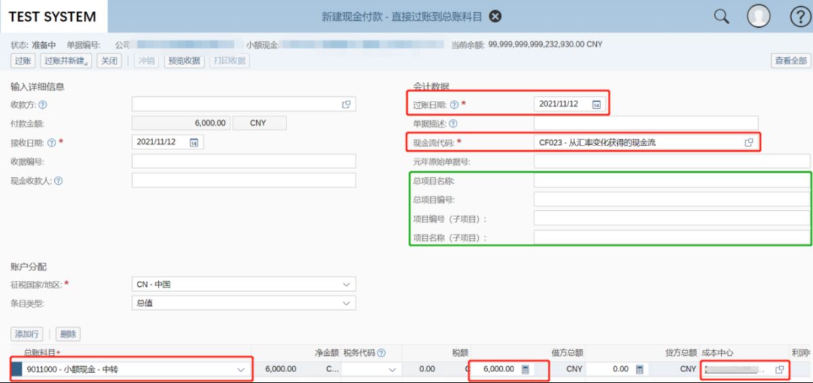Open value help icon for 成本中心
This screenshot has width=813, height=383.
[780, 369]
